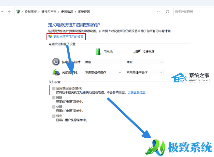
Task: Click the power button icon
Action: click(x=56, y=62)
